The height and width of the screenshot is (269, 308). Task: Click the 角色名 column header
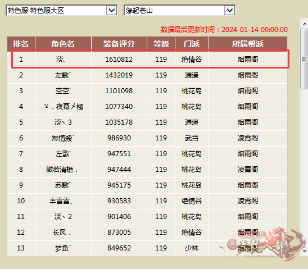point(63,44)
